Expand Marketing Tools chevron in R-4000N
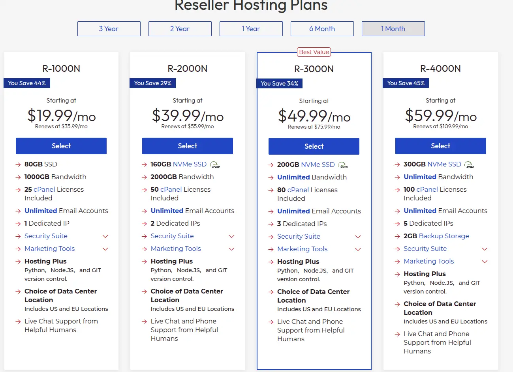The width and height of the screenshot is (513, 372). click(485, 262)
